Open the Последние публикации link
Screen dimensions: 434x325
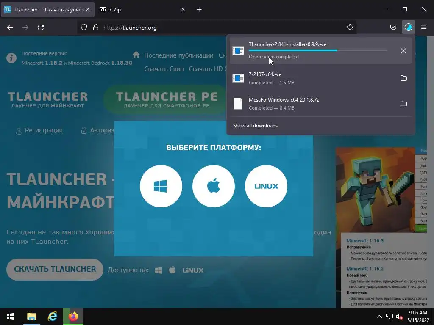pos(179,55)
